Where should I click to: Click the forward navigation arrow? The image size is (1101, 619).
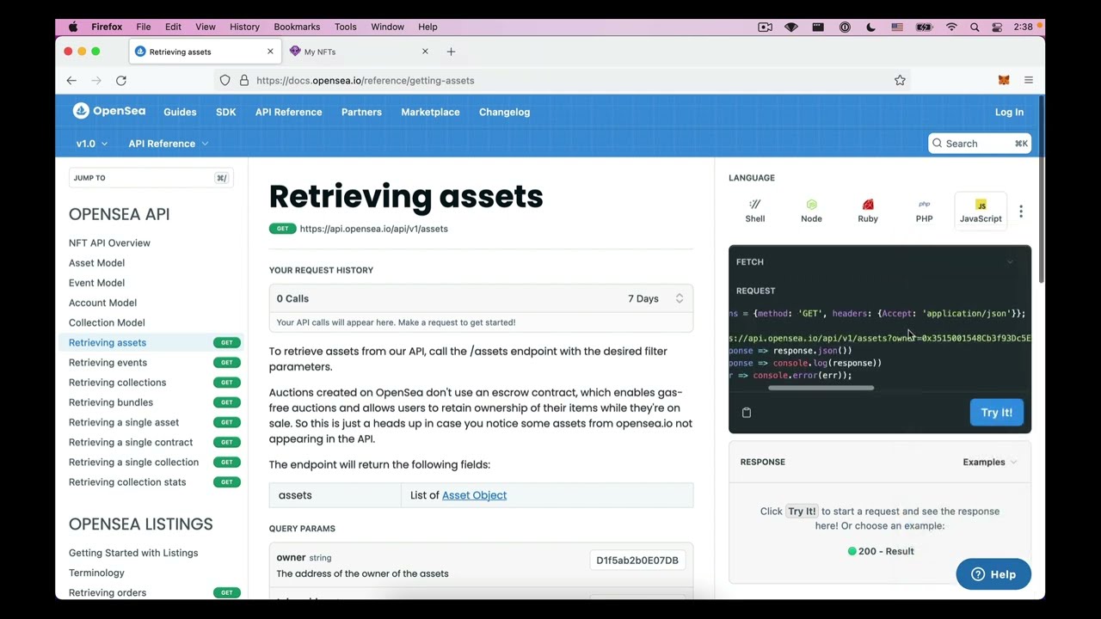pyautogui.click(x=96, y=80)
